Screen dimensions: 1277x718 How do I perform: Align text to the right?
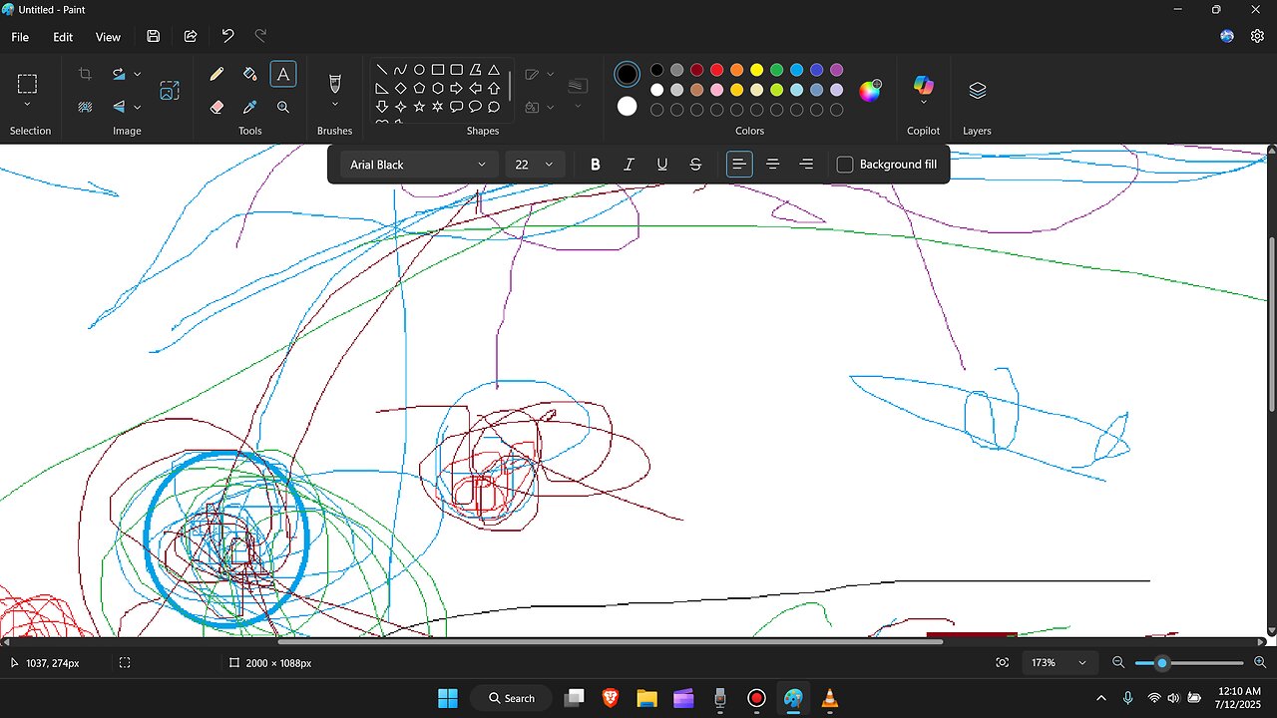tap(806, 165)
